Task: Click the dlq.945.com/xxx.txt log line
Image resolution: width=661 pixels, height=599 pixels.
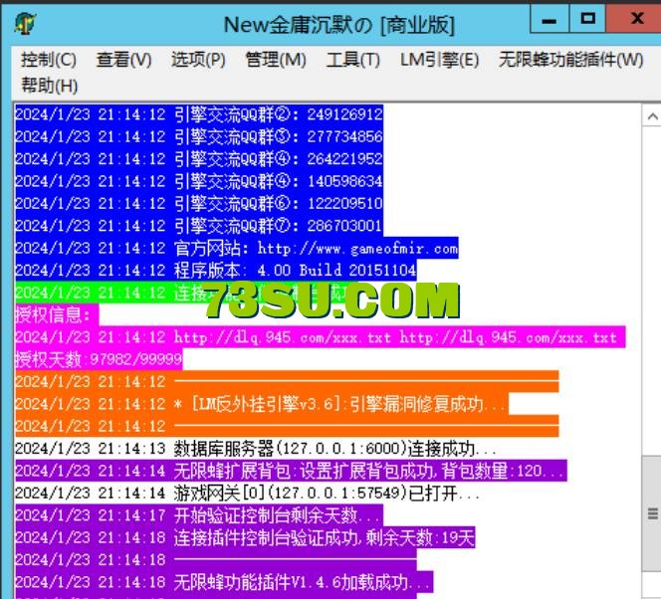Action: (x=320, y=337)
